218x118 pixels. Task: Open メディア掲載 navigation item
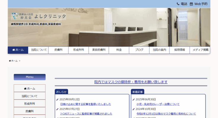click(200, 50)
